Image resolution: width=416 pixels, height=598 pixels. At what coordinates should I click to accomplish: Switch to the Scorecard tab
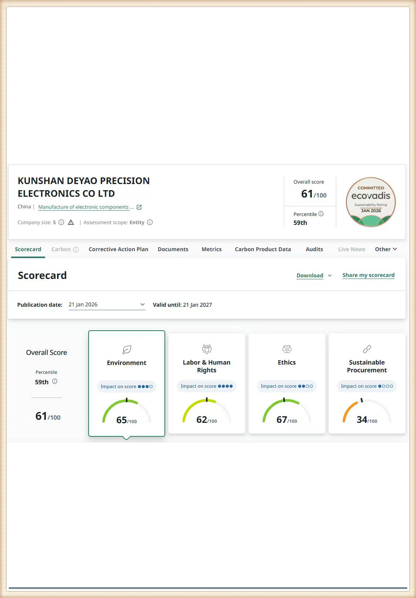(28, 249)
